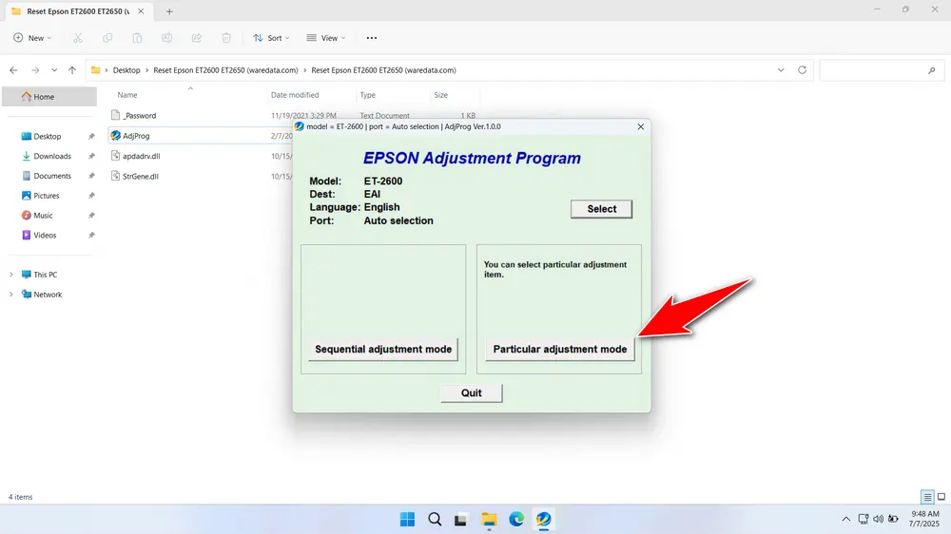The image size is (951, 534).
Task: Expand recent locations chevron
Action: coord(54,70)
